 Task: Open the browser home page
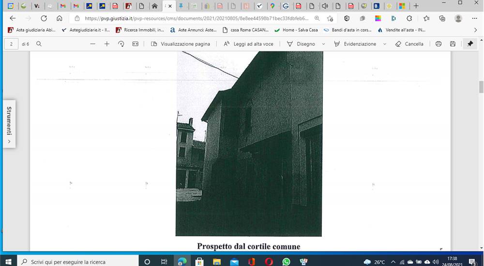(59, 18)
